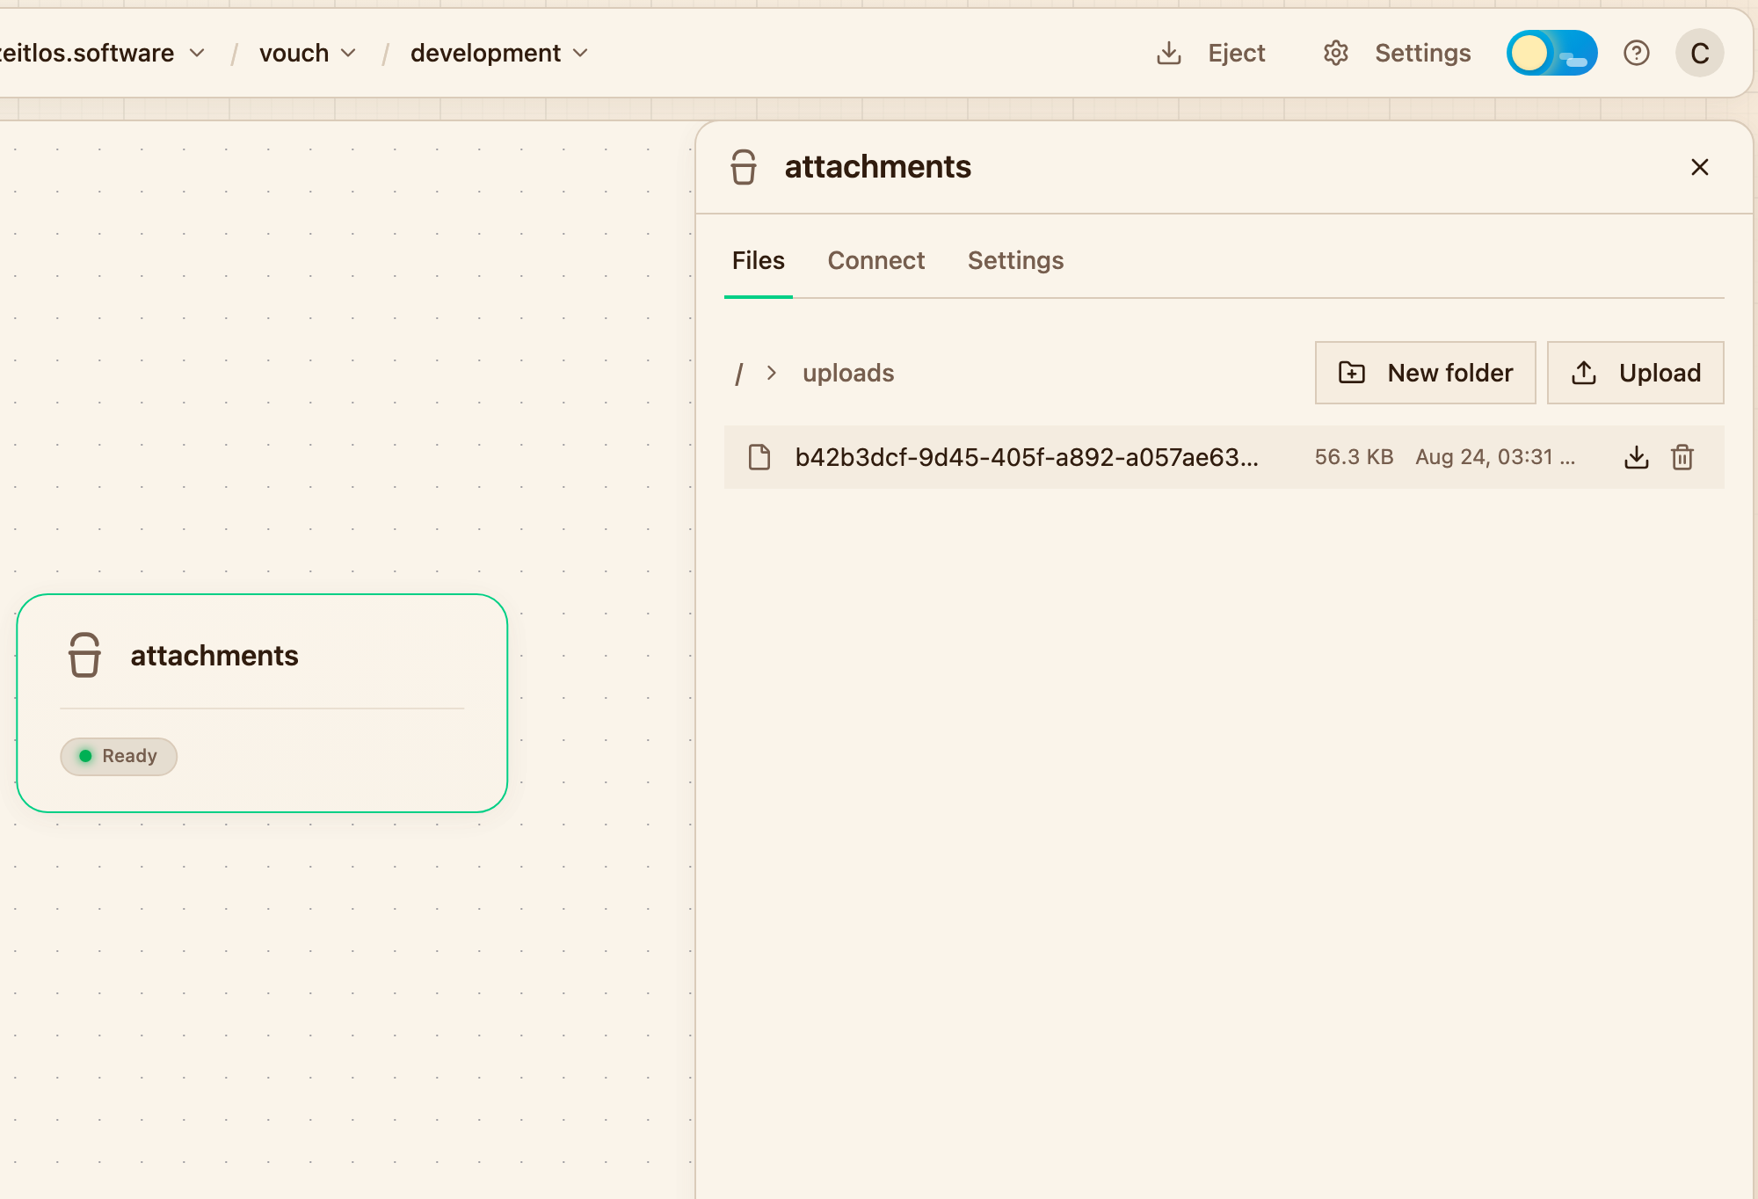Click the Ready status badge
The width and height of the screenshot is (1758, 1199).
click(119, 756)
